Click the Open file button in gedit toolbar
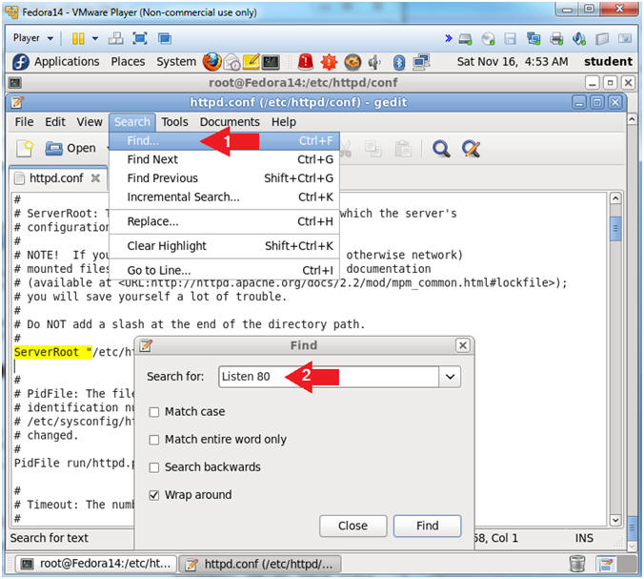Image resolution: width=644 pixels, height=579 pixels. [x=70, y=148]
